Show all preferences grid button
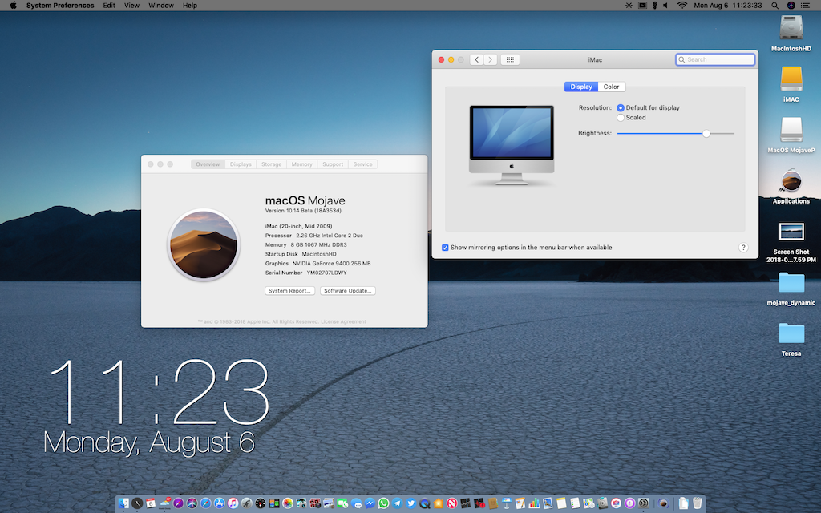Viewport: 821px width, 513px height. coord(510,59)
